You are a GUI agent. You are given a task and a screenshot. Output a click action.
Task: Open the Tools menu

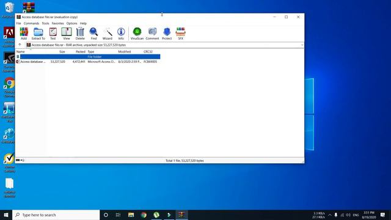45,23
